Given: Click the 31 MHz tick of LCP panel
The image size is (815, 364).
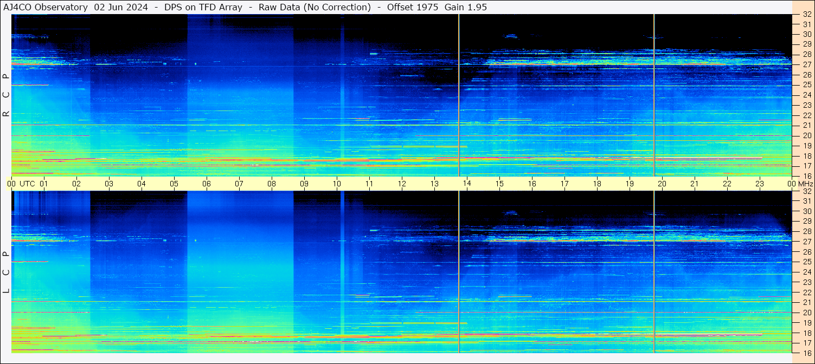Looking at the screenshot, I should (806, 201).
